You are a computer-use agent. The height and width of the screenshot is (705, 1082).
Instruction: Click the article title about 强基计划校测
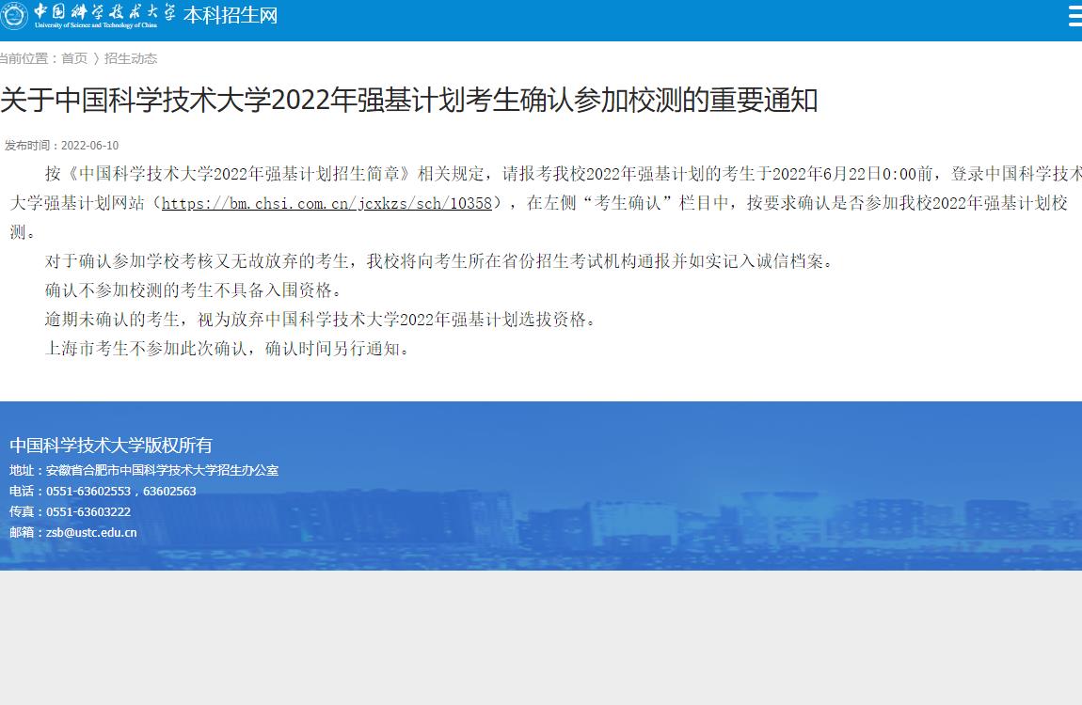click(x=409, y=100)
